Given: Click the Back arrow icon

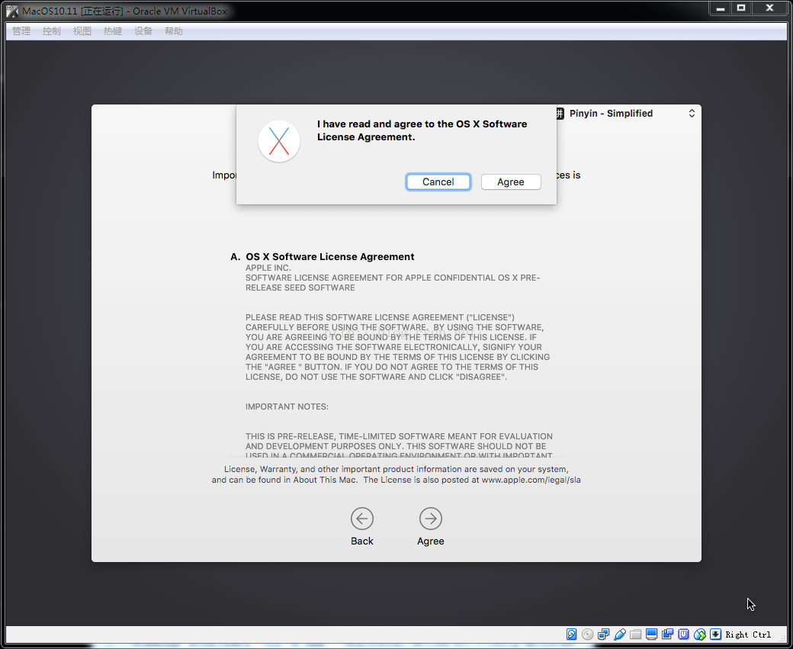Looking at the screenshot, I should click(x=362, y=519).
